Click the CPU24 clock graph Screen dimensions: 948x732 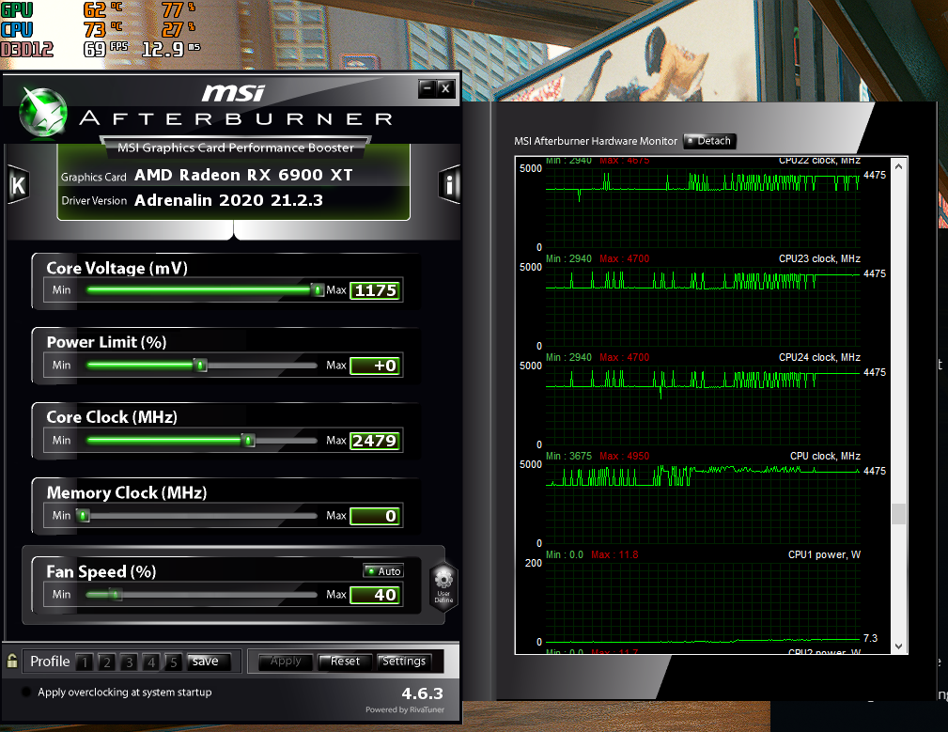click(703, 405)
